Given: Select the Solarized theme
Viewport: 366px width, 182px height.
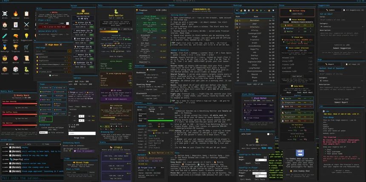Looking at the screenshot, I should pyautogui.click(x=46, y=104).
